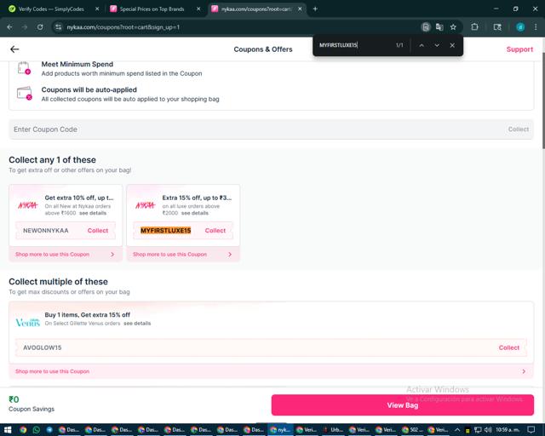
Task: Click Shop more text under AVOGLOW15
Action: tap(53, 371)
